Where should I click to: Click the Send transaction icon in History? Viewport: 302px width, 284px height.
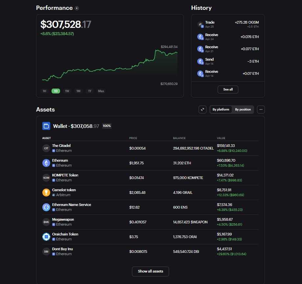pos(201,61)
